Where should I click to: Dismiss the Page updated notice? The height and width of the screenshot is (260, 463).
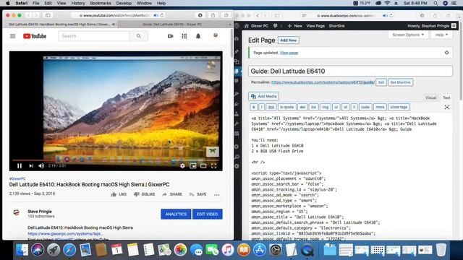pos(446,53)
